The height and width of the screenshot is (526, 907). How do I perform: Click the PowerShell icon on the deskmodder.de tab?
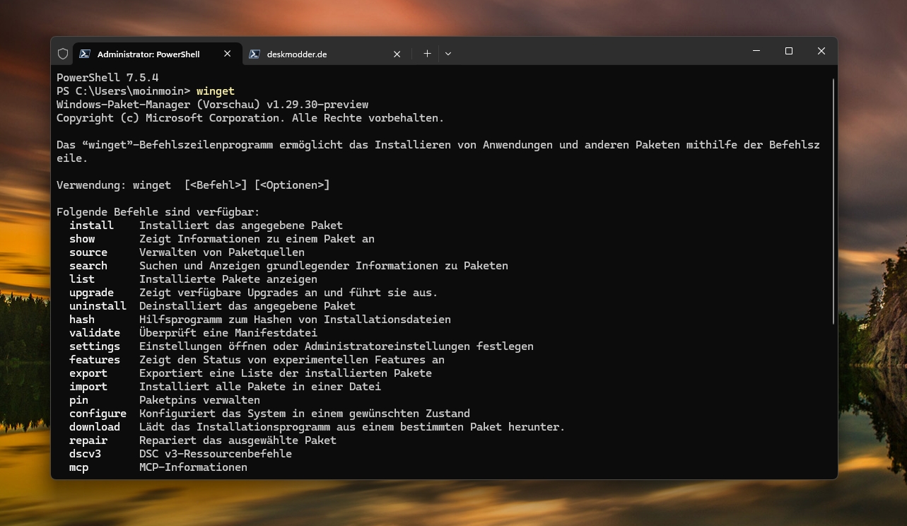254,54
